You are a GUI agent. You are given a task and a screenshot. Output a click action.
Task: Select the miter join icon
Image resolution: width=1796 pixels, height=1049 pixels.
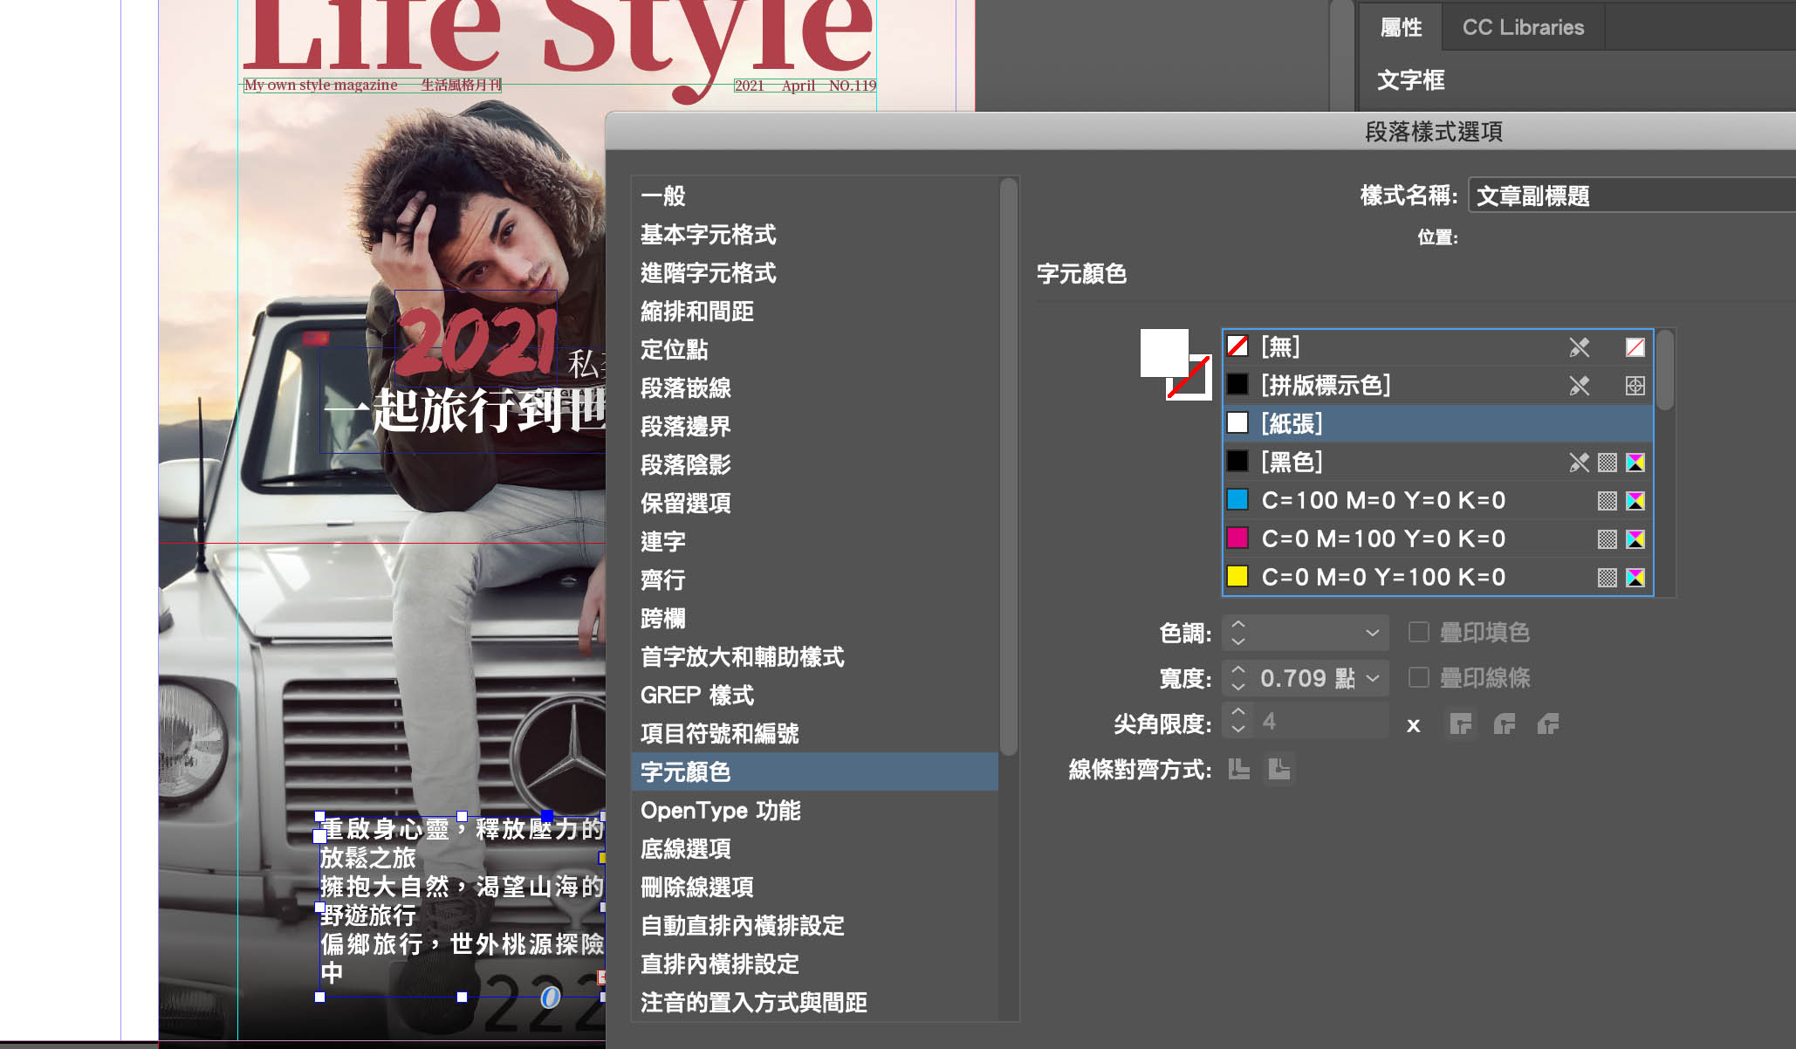(x=1460, y=723)
